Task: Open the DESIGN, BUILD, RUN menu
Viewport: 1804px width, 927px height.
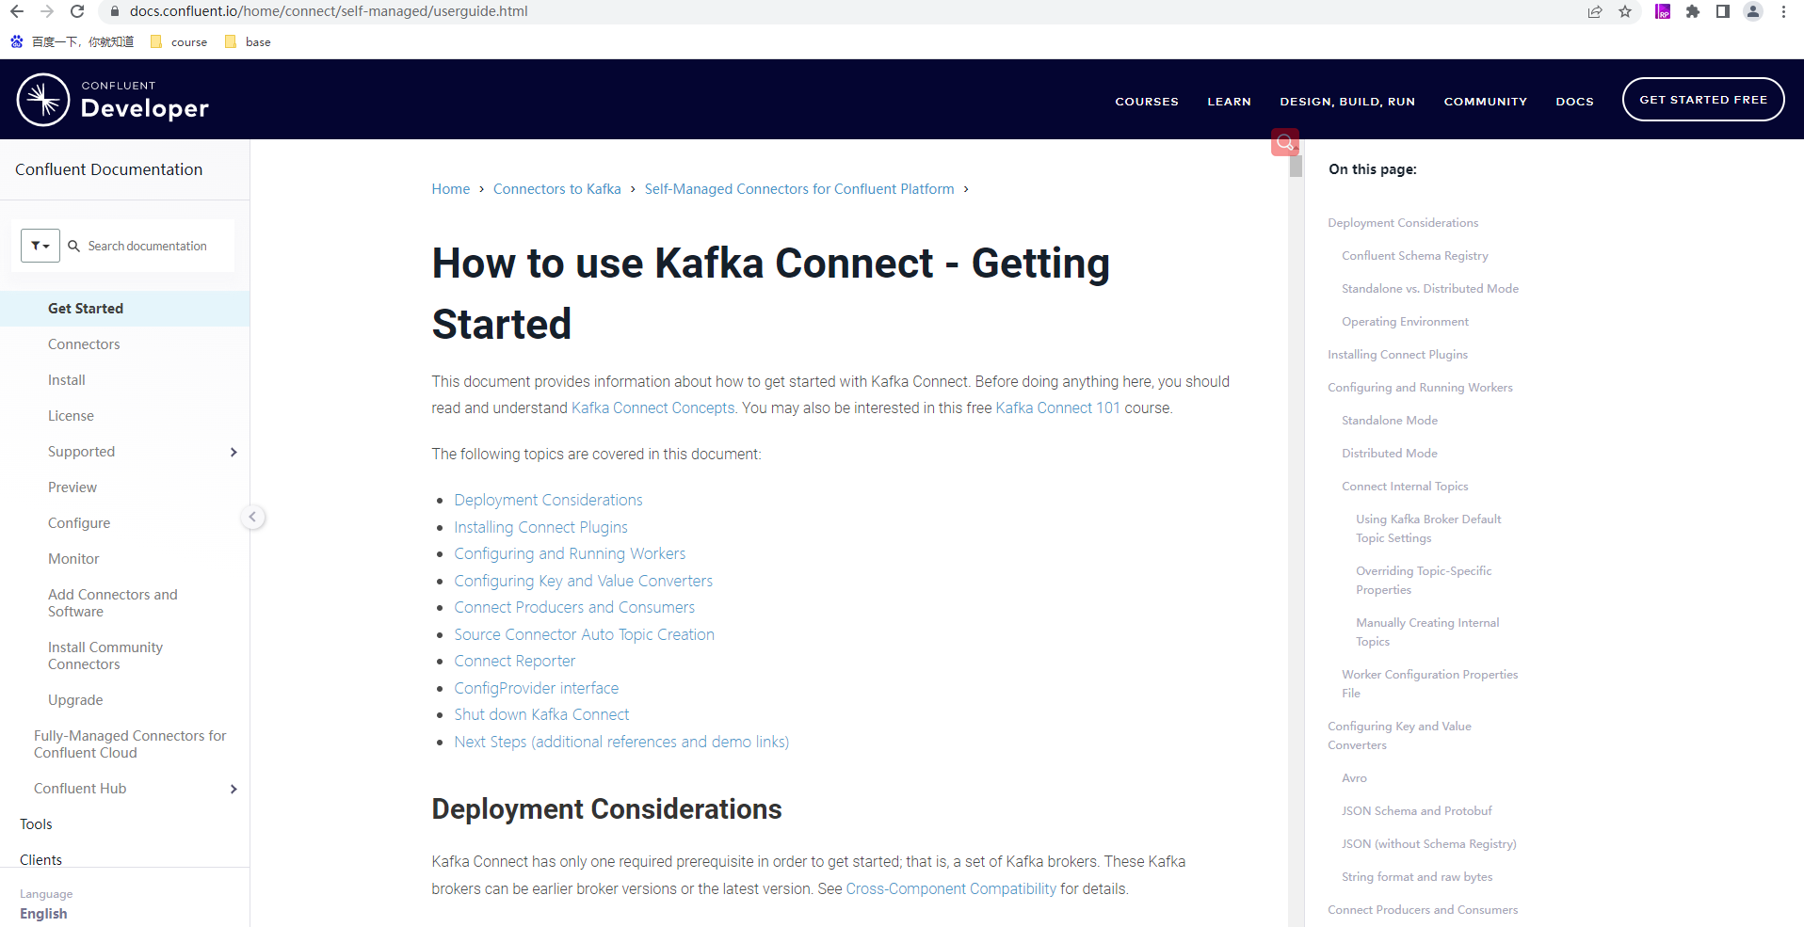Action: coord(1347,101)
